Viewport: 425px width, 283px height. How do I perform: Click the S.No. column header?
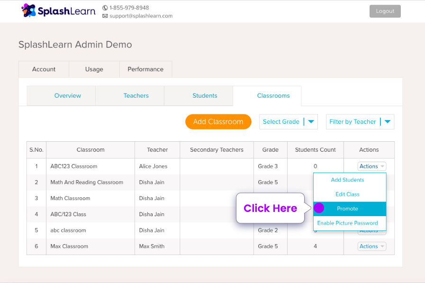pos(36,150)
